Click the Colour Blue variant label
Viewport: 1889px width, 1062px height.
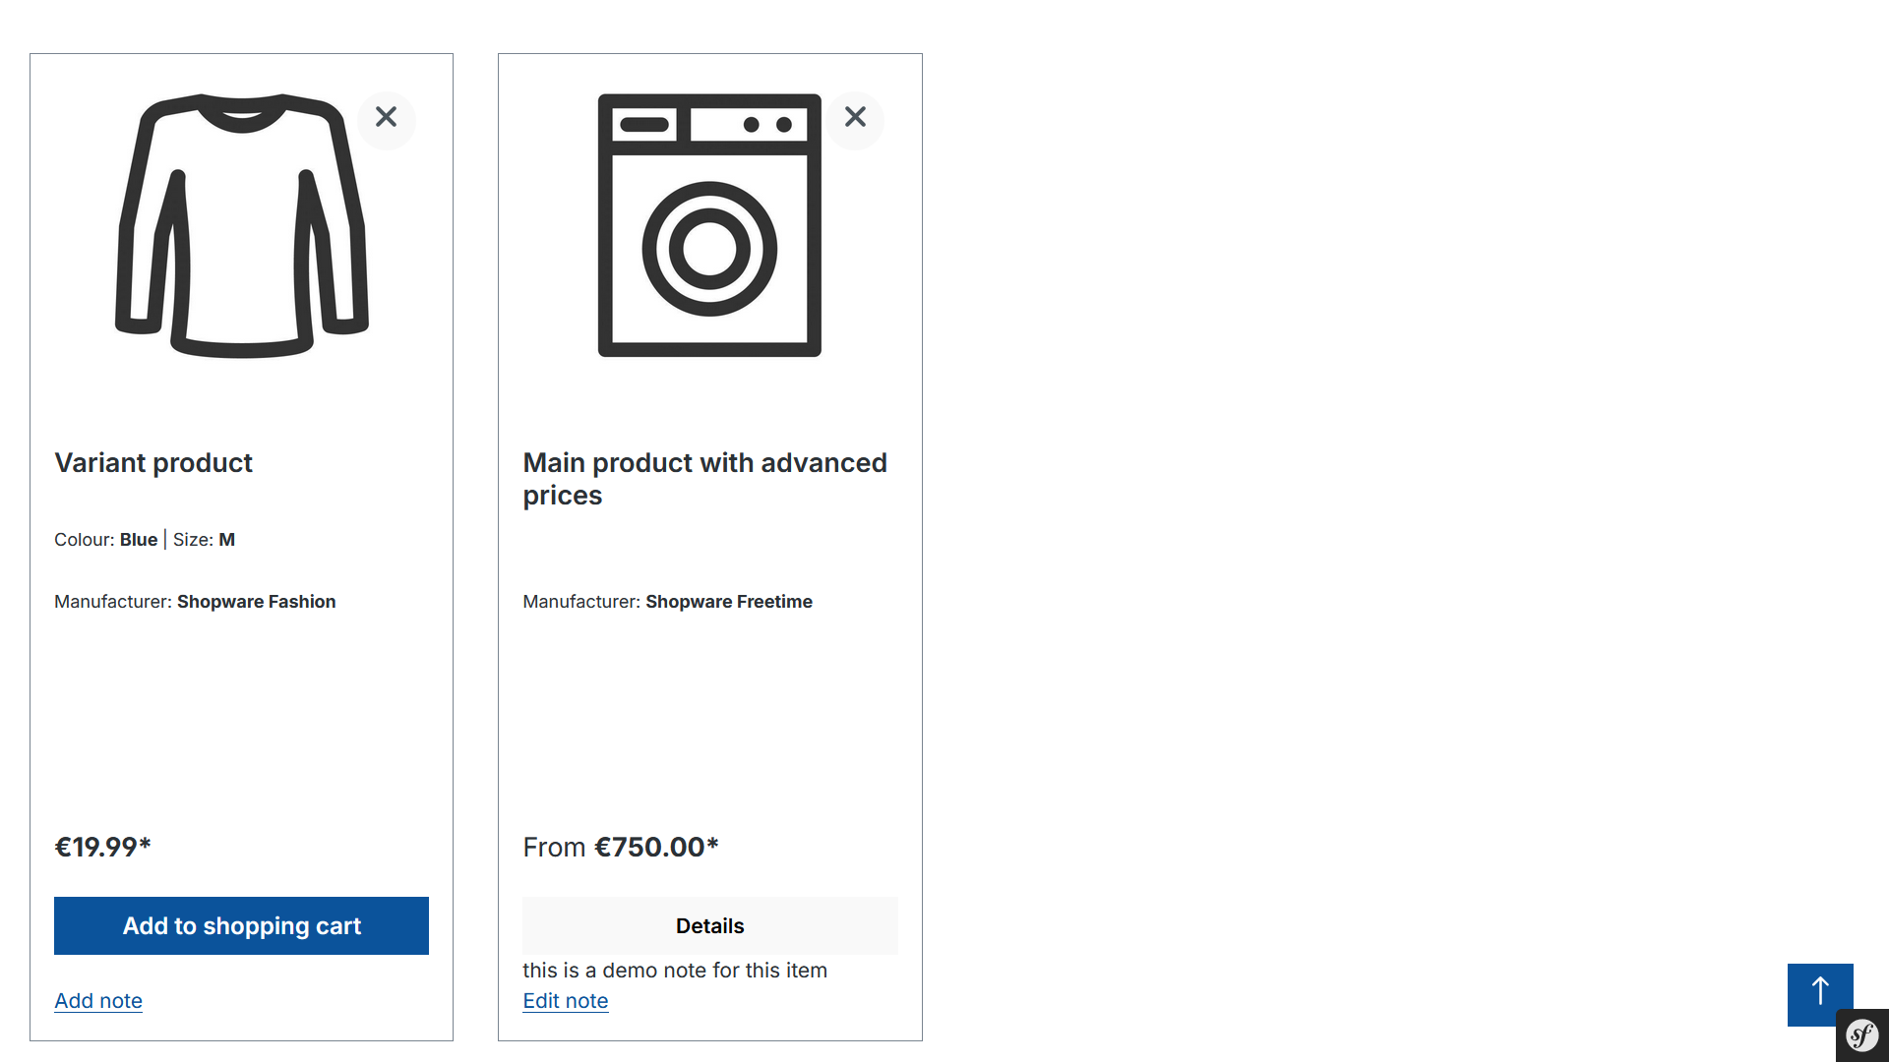[105, 539]
